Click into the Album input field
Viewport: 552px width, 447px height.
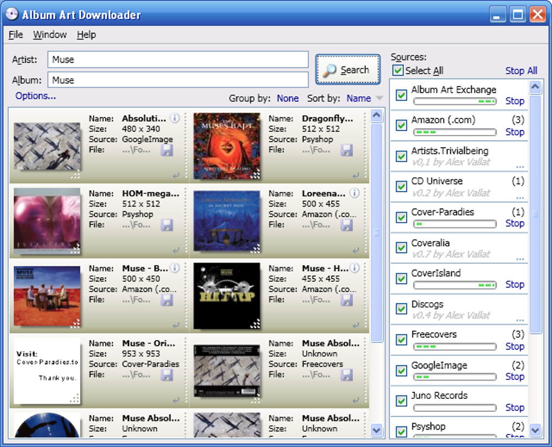(178, 80)
